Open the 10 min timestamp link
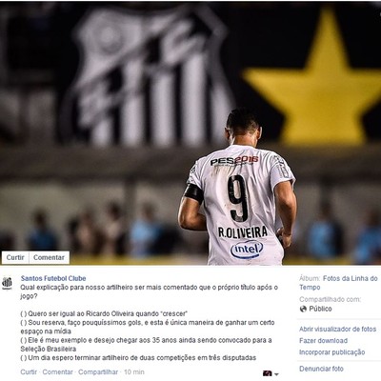Image resolution: width=381 pixels, height=381 pixels. pyautogui.click(x=134, y=372)
